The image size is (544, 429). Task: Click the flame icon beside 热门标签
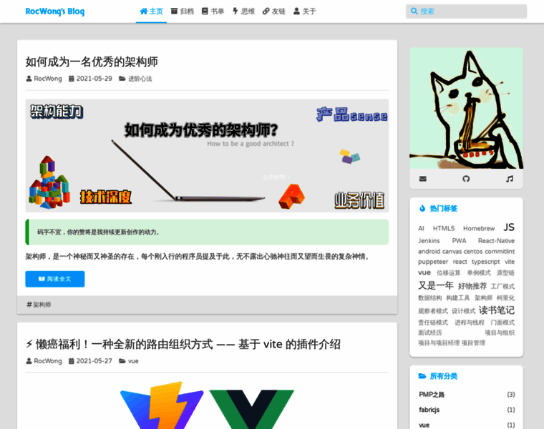click(422, 208)
